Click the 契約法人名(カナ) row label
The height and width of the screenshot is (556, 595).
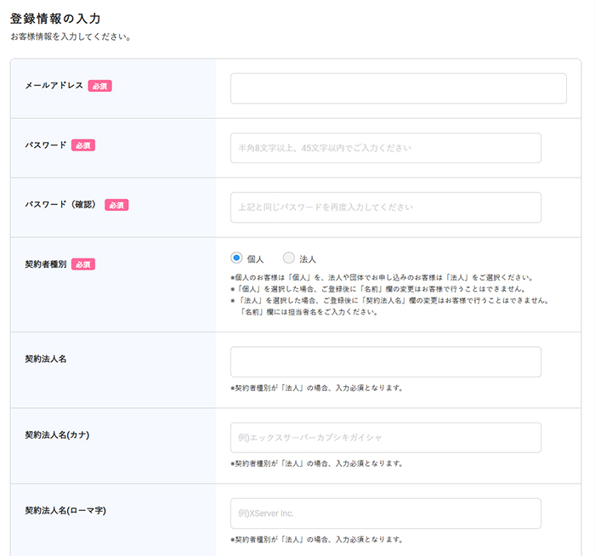pos(57,434)
